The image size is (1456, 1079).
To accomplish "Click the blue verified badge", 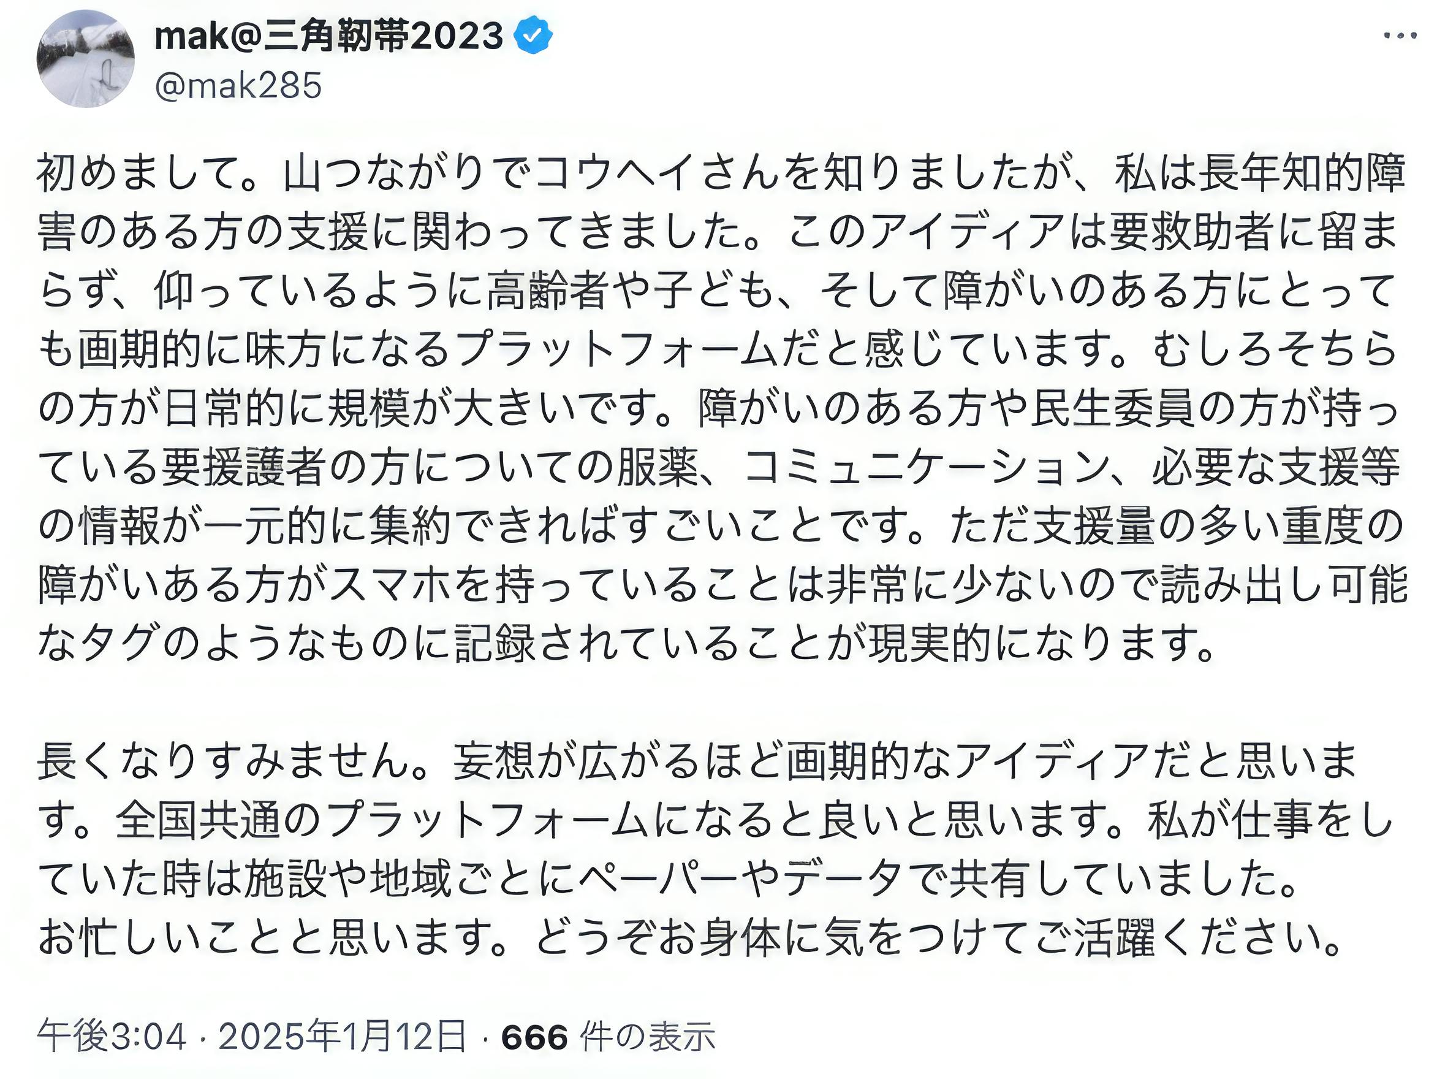I will (x=533, y=36).
